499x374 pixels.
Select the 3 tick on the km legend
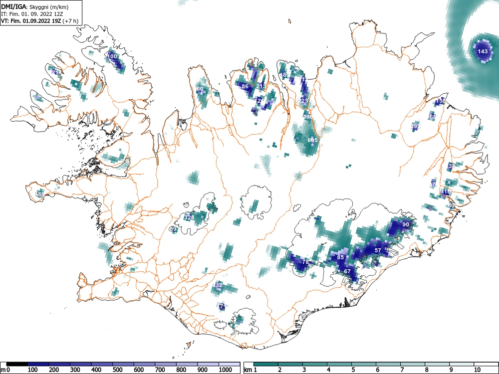(x=304, y=370)
